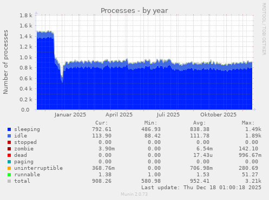Click the 'sleeping' legend label

tap(27, 129)
